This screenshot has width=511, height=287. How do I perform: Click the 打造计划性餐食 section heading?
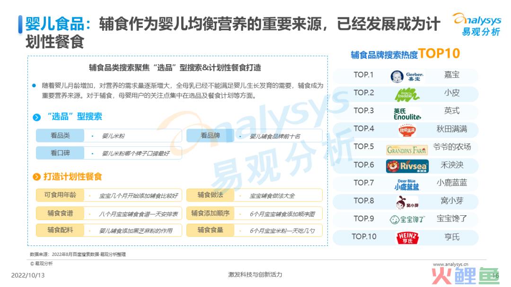73,177
